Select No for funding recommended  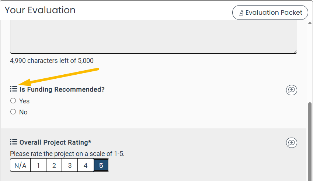click(13, 112)
